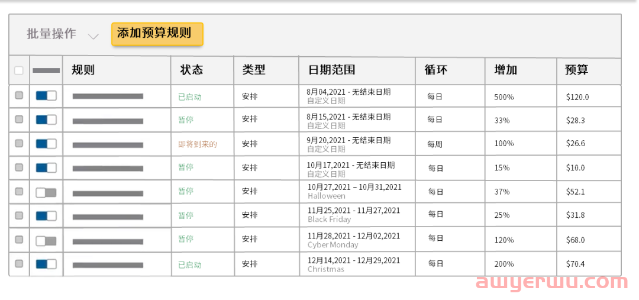Screen dimensions: 639x300
Task: Click the date 9月20,2021 - 无结束日期
Action: point(348,141)
